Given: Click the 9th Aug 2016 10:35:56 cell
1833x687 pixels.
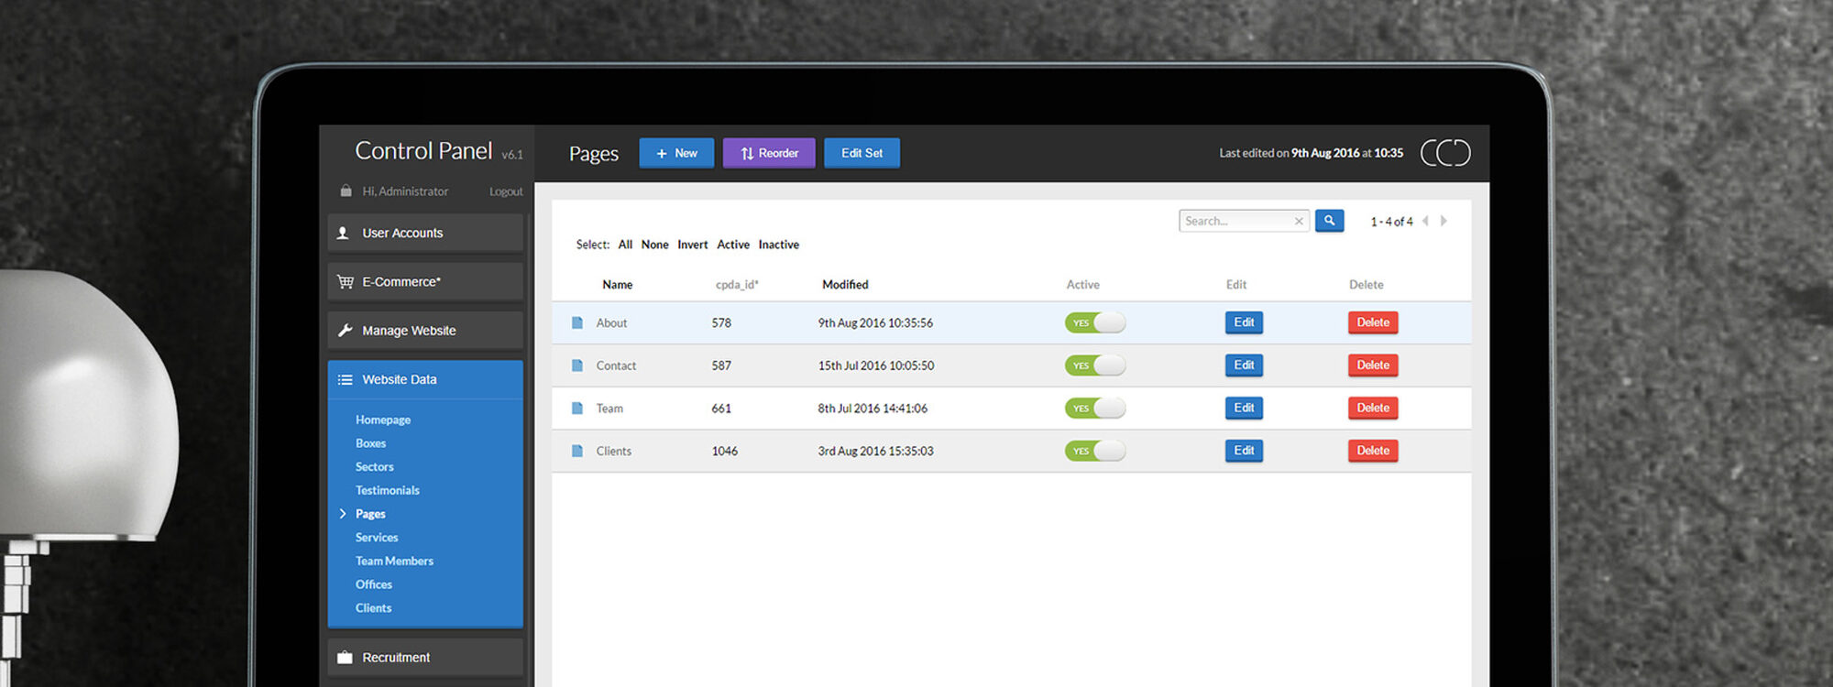Looking at the screenshot, I should pos(875,323).
